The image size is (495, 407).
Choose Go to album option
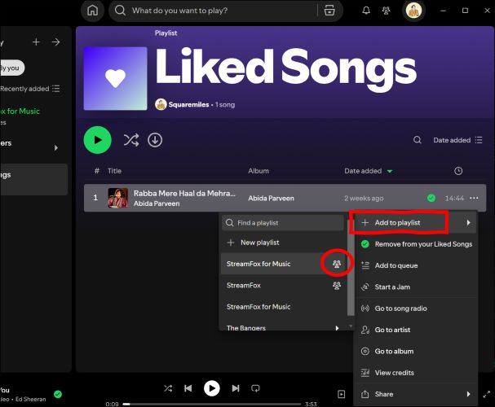[417, 352]
